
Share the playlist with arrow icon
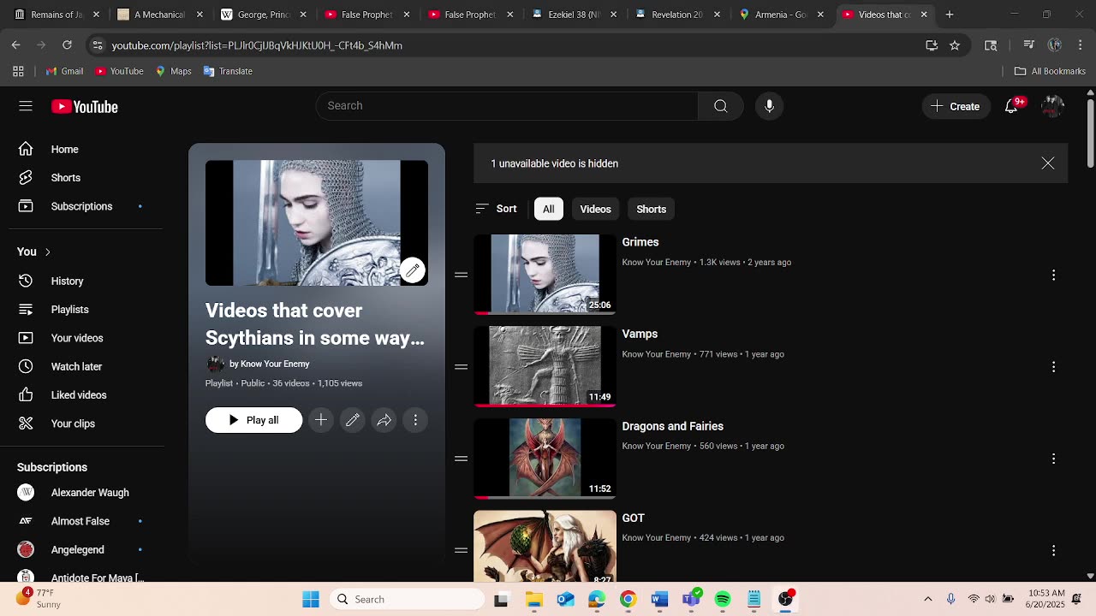[384, 420]
